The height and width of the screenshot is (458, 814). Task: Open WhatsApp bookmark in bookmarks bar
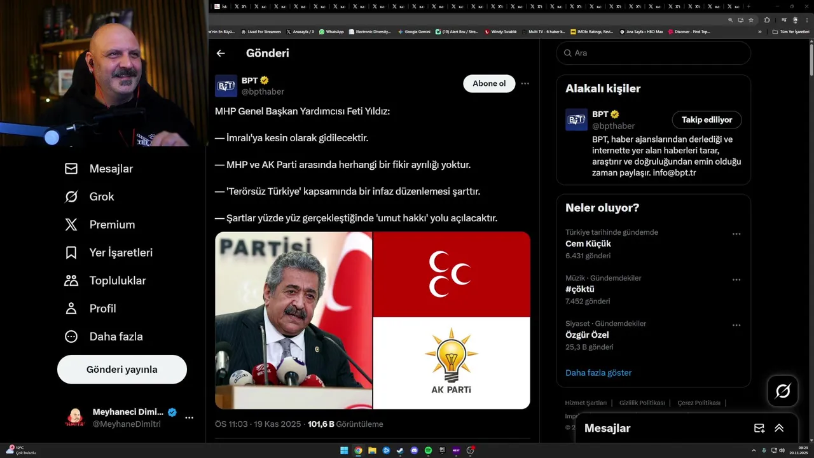331,31
